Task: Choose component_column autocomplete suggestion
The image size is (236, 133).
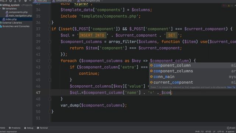Action: point(192,65)
